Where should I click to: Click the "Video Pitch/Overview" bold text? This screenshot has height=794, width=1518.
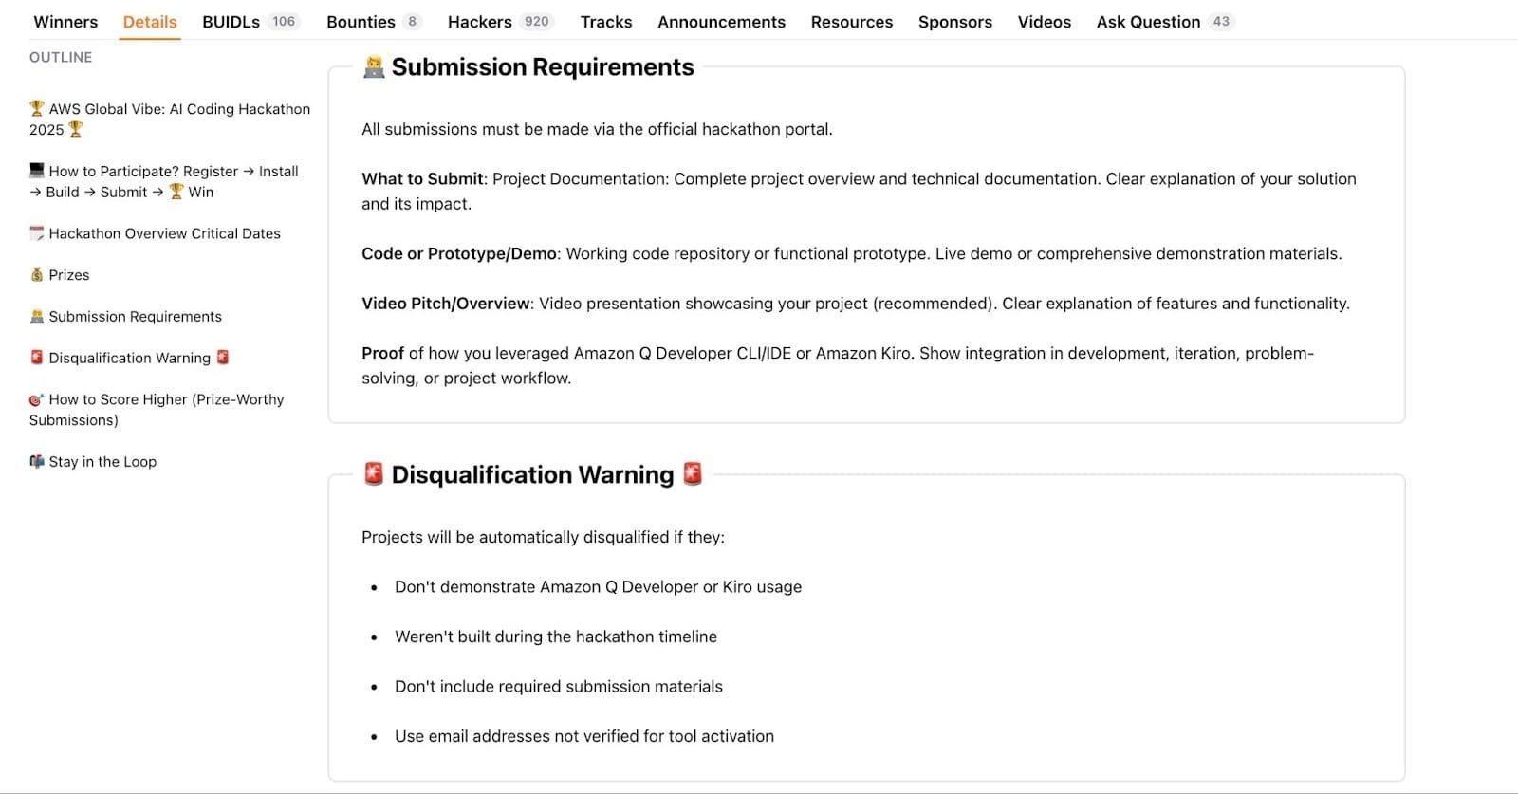click(446, 304)
